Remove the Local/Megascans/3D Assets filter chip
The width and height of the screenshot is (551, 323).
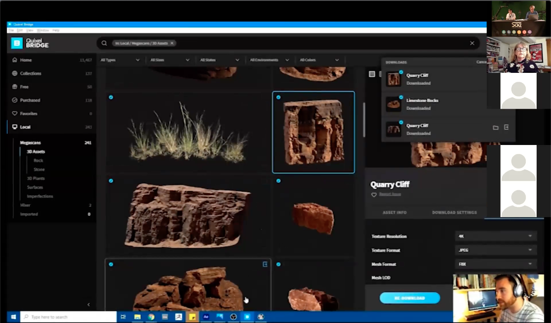pos(172,43)
